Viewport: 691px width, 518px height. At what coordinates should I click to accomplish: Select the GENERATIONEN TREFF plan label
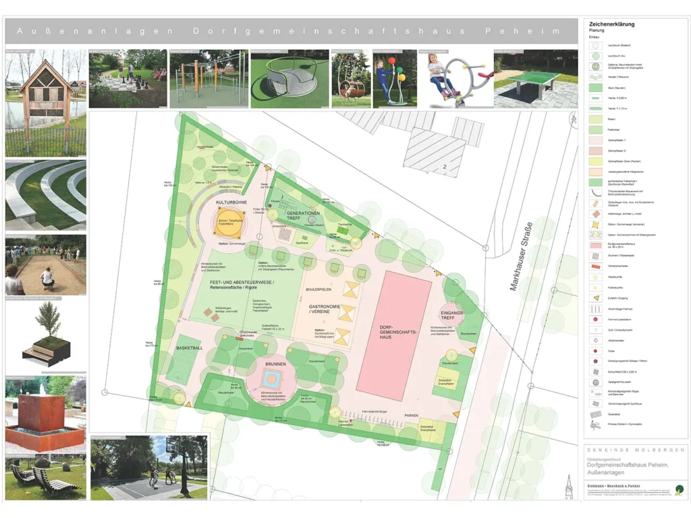[x=303, y=215]
